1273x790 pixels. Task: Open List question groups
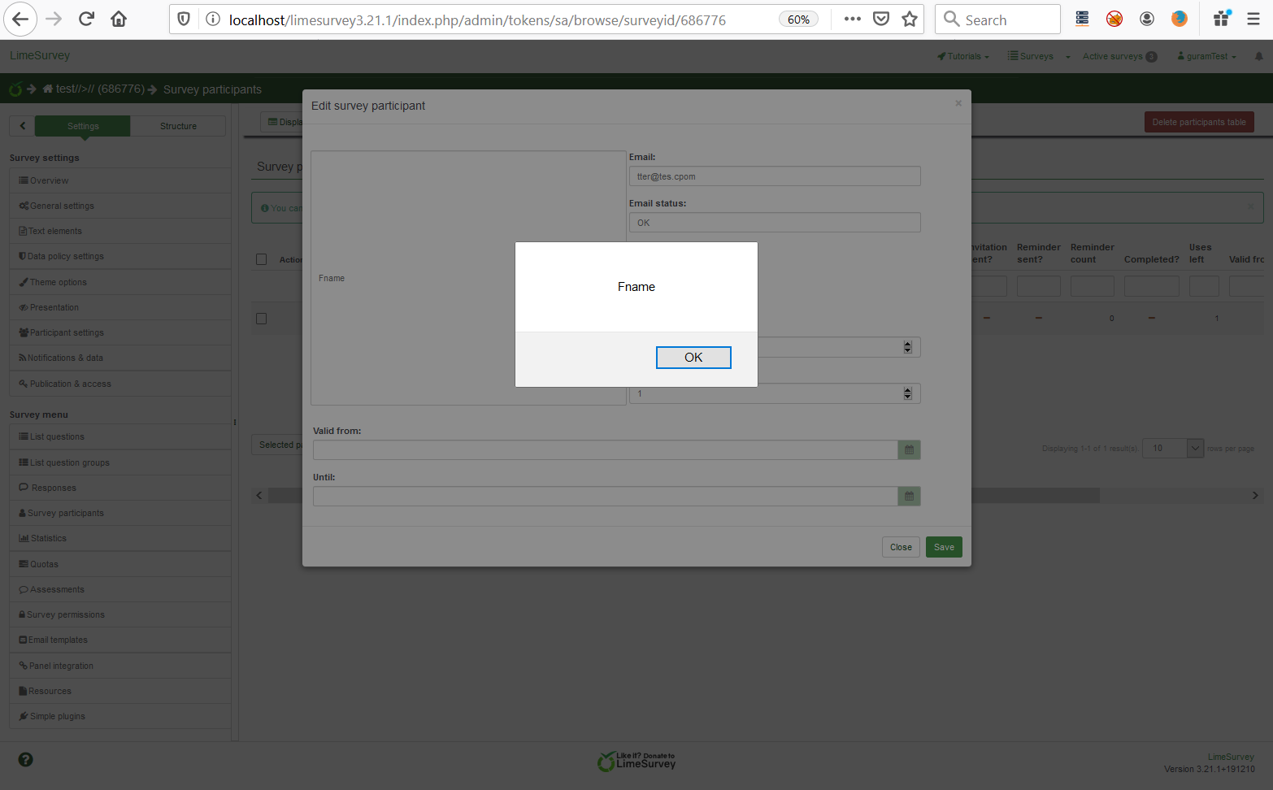tap(120, 462)
